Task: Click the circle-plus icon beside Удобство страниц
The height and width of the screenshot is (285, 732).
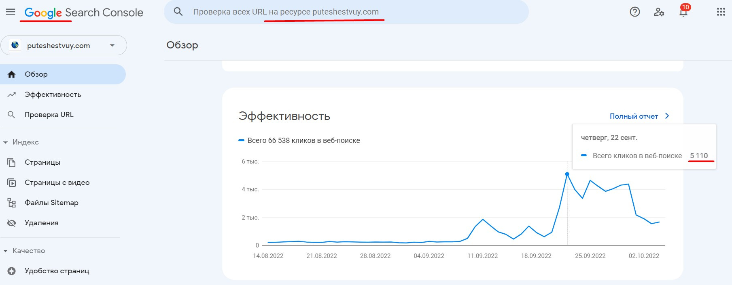Action: click(12, 271)
